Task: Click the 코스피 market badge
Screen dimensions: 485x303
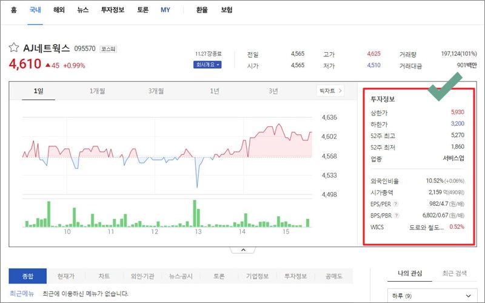Action: (x=109, y=49)
